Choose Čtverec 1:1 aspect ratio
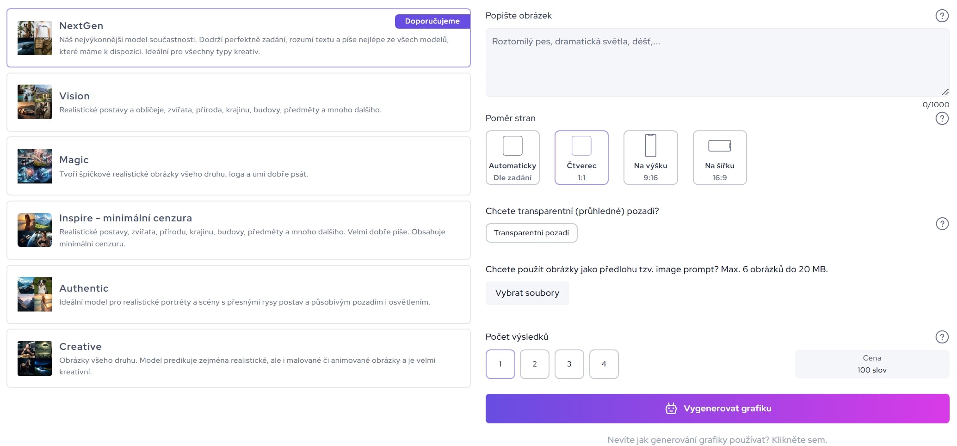Image resolution: width=957 pixels, height=446 pixels. [581, 158]
